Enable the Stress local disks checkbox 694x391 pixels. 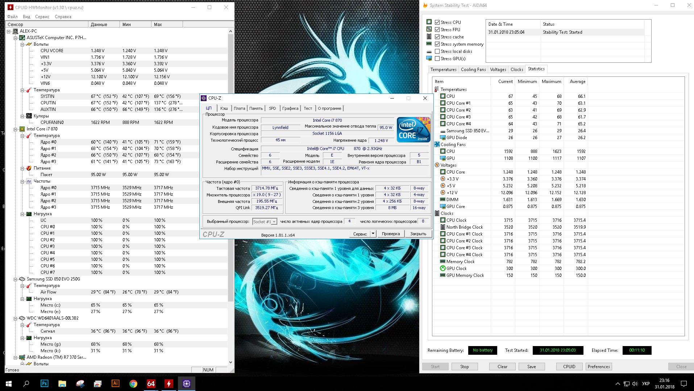point(437,51)
